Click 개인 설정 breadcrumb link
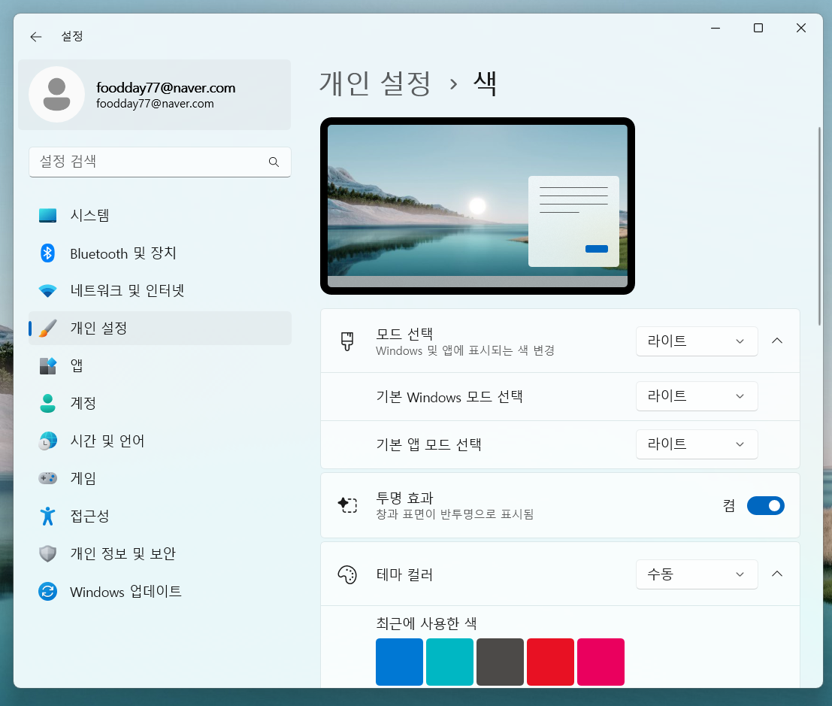 point(375,84)
